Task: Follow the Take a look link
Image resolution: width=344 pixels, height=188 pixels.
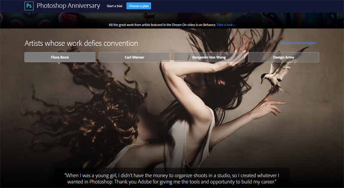Action: click(225, 25)
